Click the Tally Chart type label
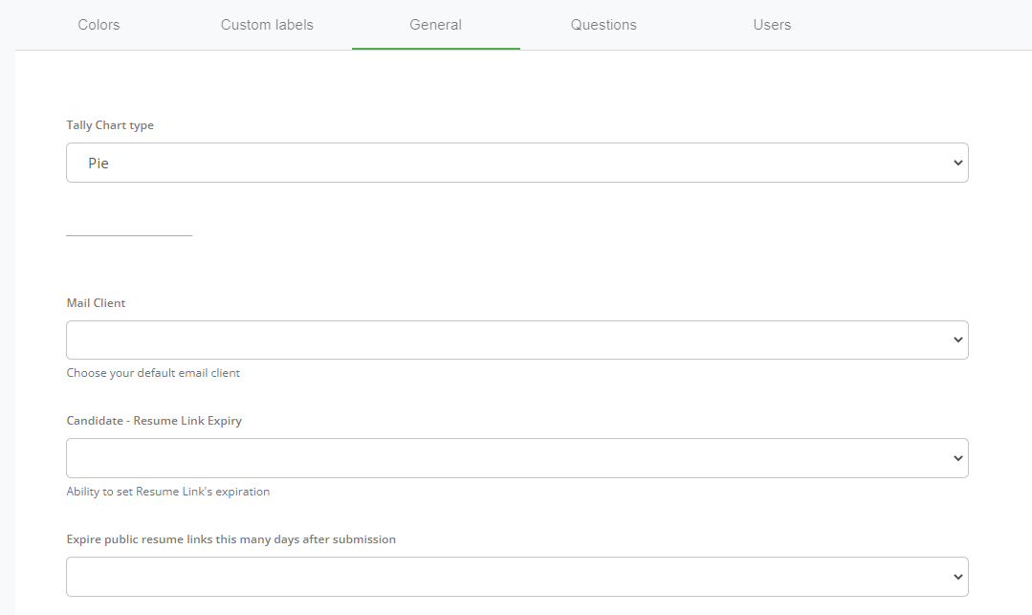 pyautogui.click(x=110, y=125)
